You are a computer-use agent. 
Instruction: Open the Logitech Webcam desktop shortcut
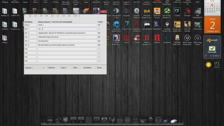[137, 13]
